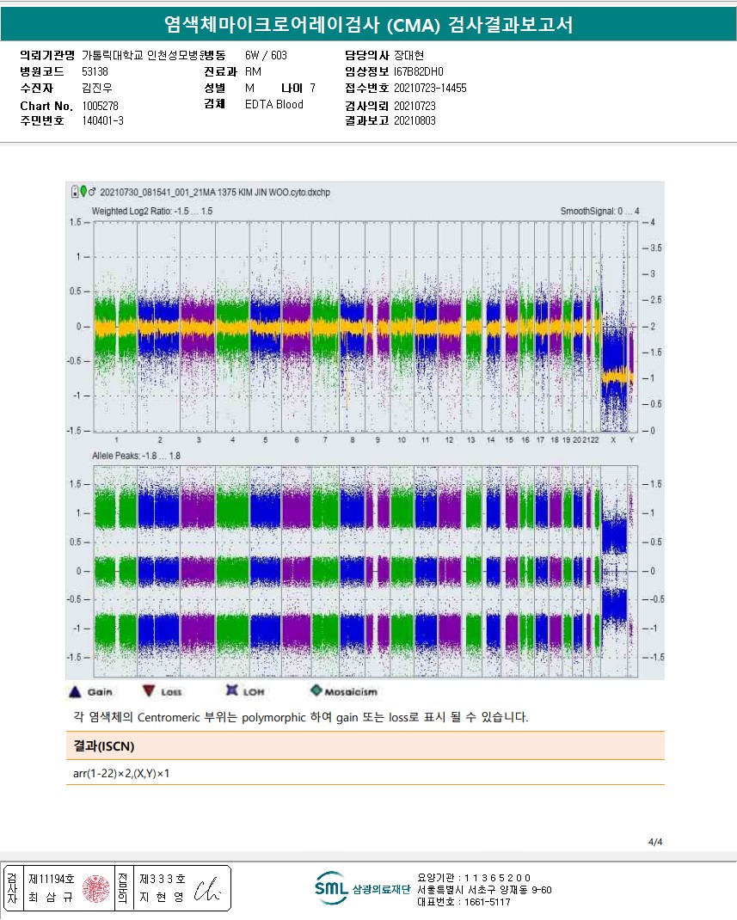The height and width of the screenshot is (920, 737).
Task: Select the 주민번호 field label
Action: tap(42, 121)
